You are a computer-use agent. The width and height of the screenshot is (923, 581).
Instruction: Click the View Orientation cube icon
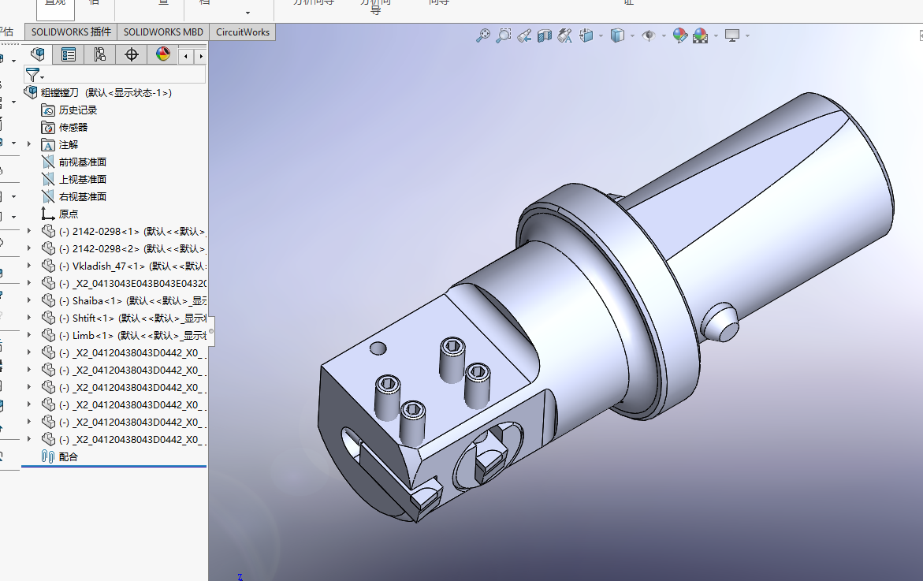[x=586, y=36]
